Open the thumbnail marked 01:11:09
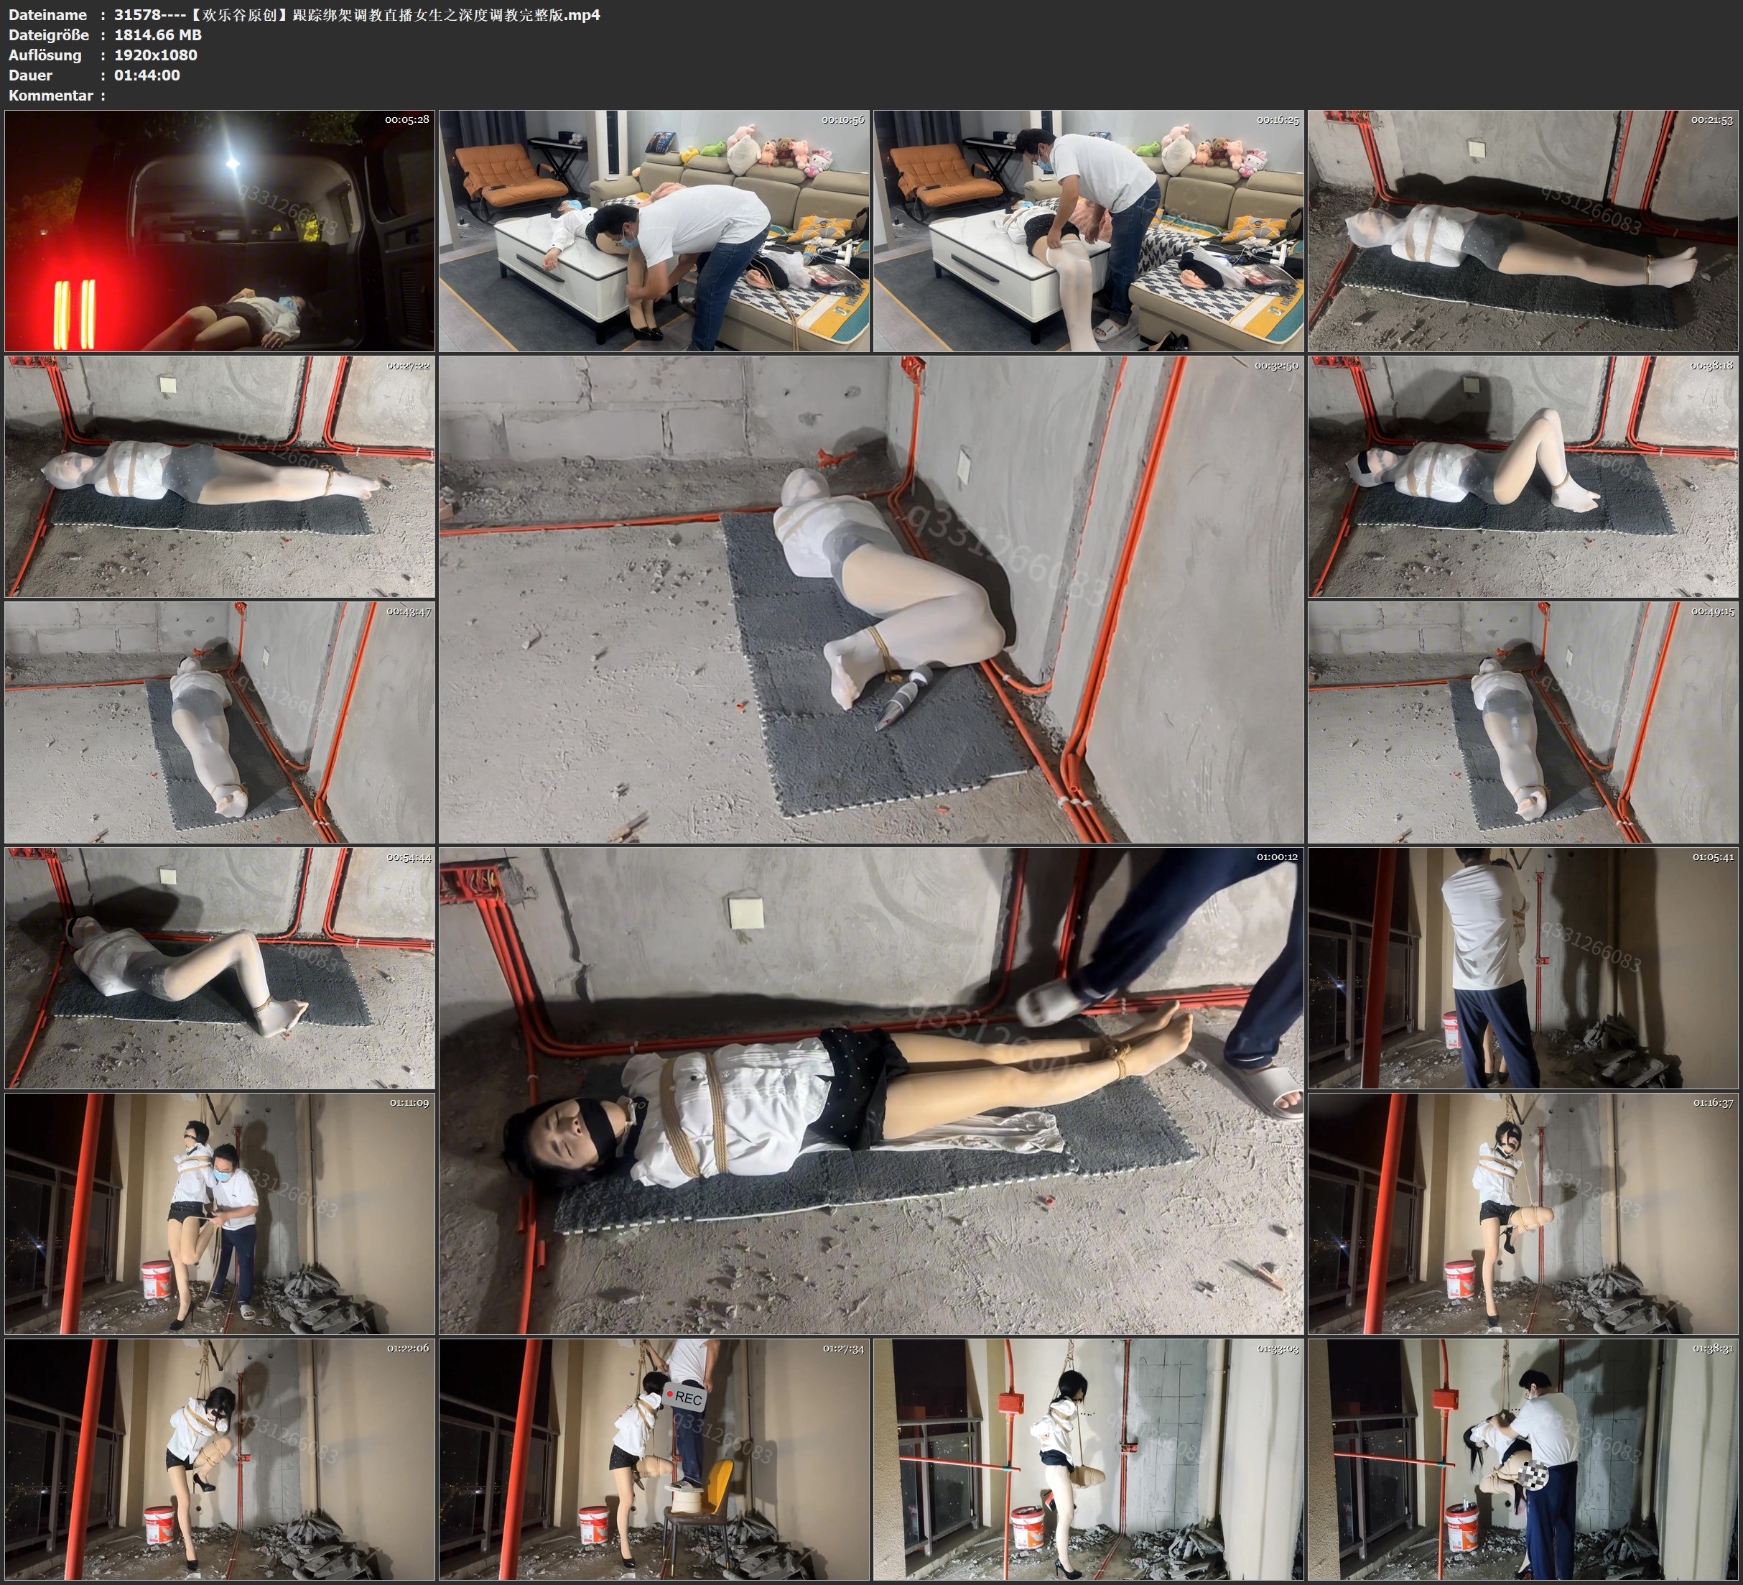 point(220,1213)
